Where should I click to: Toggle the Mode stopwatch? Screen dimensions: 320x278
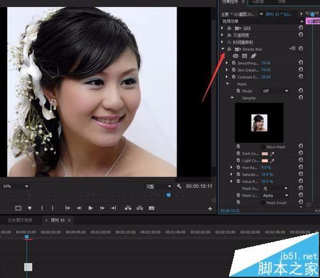coord(238,91)
